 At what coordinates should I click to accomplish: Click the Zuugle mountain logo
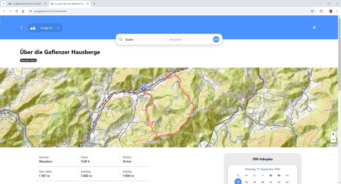(33, 28)
